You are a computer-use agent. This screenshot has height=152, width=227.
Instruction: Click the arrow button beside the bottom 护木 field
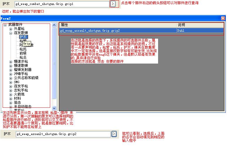[114, 134]
